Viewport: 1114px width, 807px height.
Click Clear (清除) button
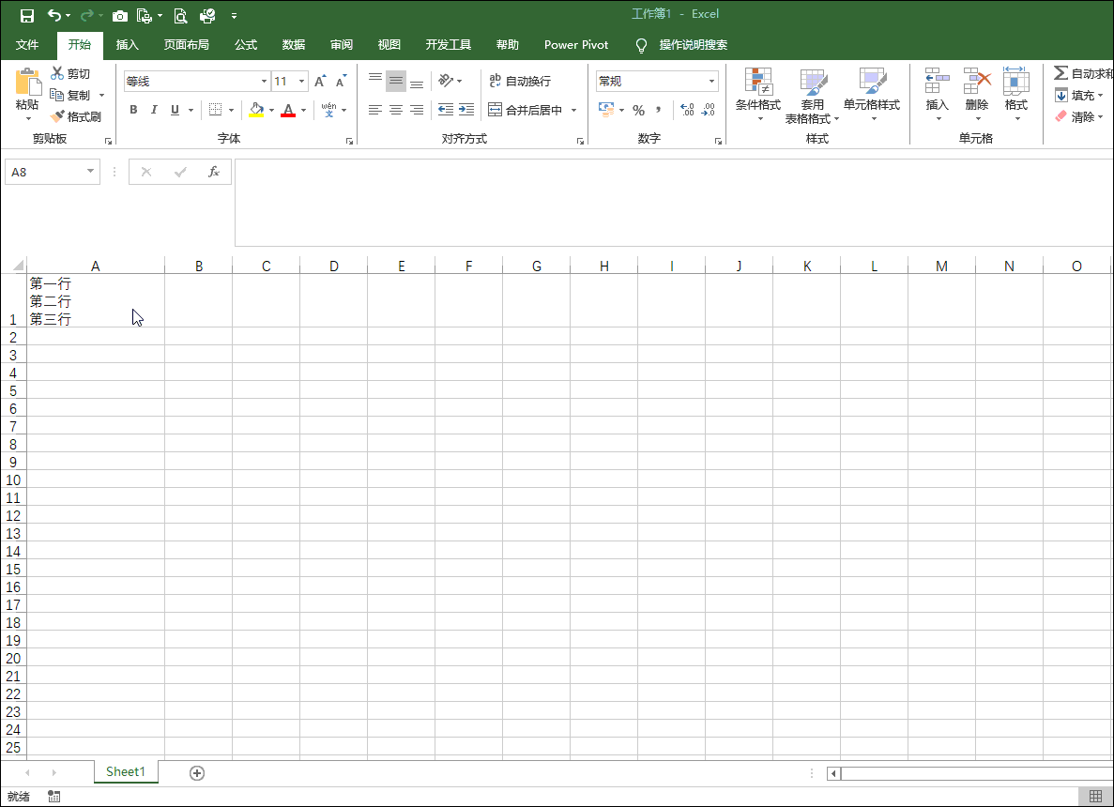[x=1078, y=116]
